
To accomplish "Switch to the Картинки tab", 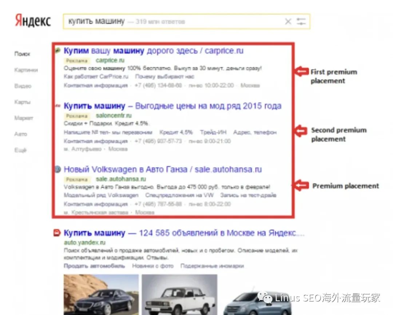I will (x=26, y=70).
